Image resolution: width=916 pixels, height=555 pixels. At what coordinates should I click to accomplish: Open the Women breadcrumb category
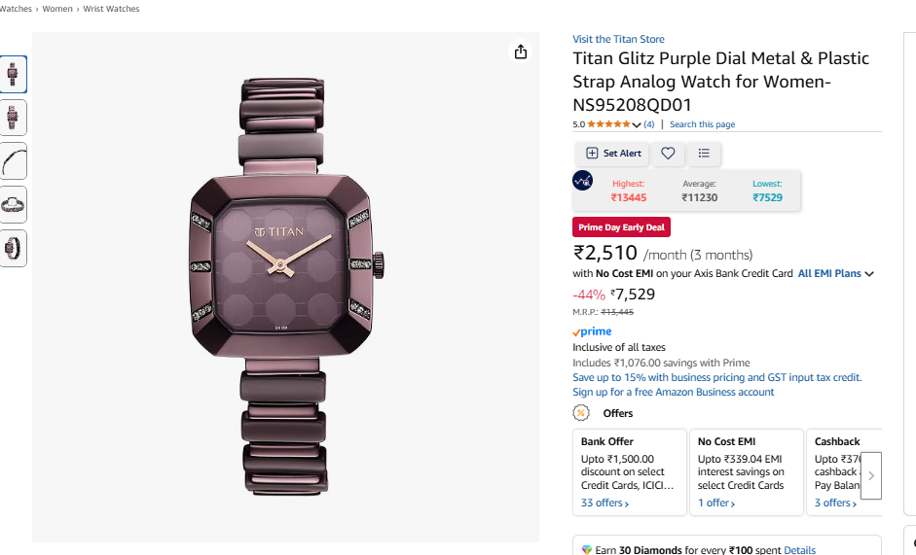tap(56, 9)
